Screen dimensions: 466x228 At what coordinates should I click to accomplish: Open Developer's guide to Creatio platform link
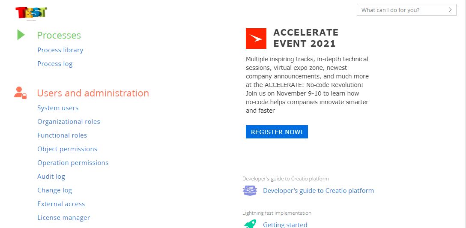318,191
